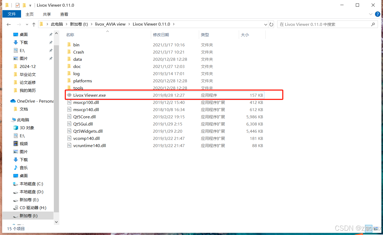
Task: Select the vcomp140.dll file icon
Action: (x=69, y=138)
